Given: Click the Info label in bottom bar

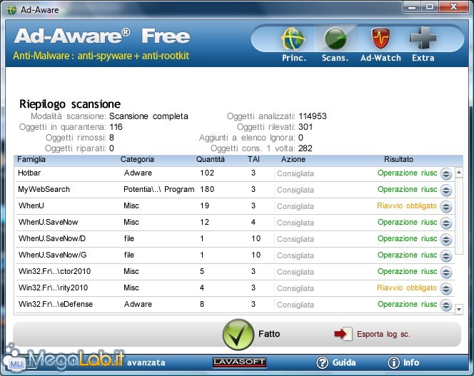Looking at the screenshot, I should pyautogui.click(x=411, y=362).
